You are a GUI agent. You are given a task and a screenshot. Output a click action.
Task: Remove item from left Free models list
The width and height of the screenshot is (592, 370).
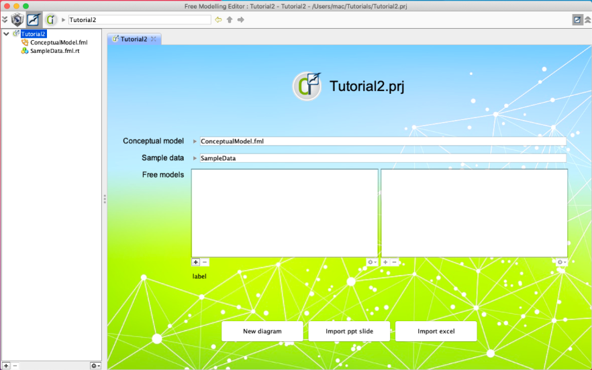coord(205,262)
